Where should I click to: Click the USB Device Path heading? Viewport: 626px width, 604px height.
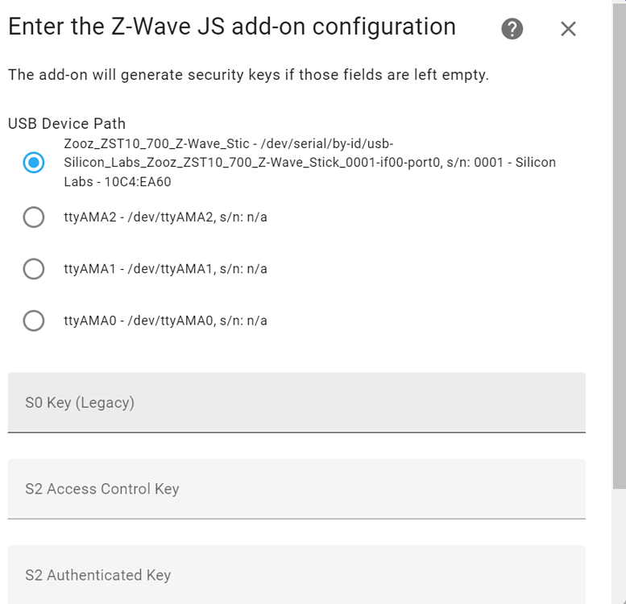tap(67, 124)
